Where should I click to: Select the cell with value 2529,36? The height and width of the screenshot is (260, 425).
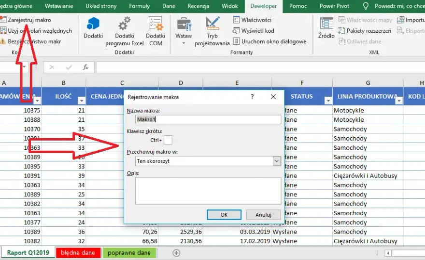[x=181, y=232]
